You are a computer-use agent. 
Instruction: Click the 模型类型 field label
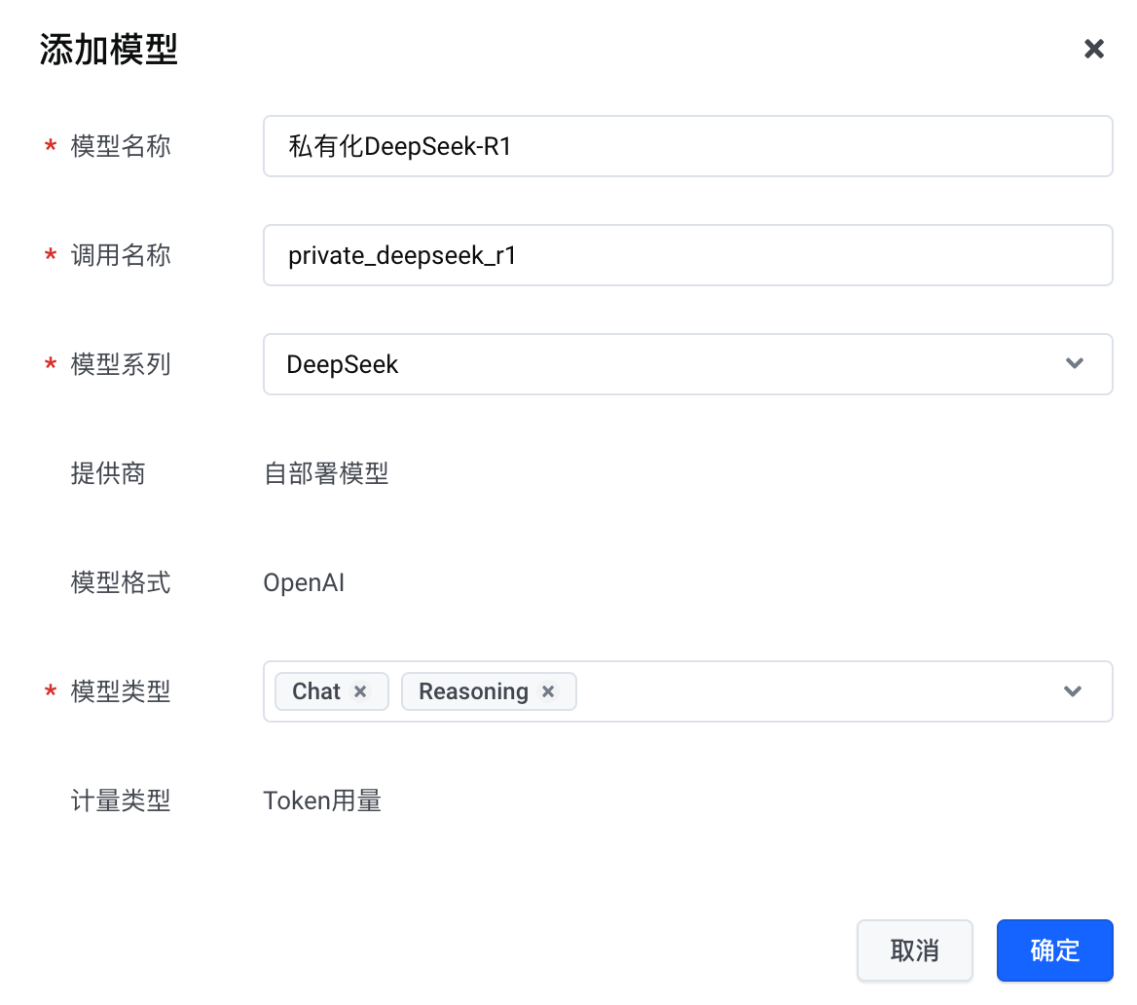(x=121, y=691)
